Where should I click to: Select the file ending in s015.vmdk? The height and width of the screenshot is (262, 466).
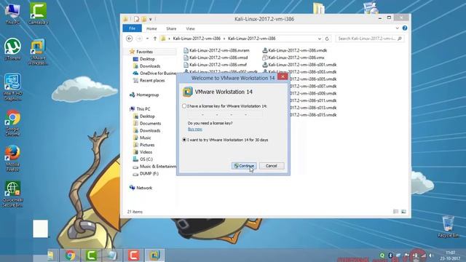(x=313, y=115)
